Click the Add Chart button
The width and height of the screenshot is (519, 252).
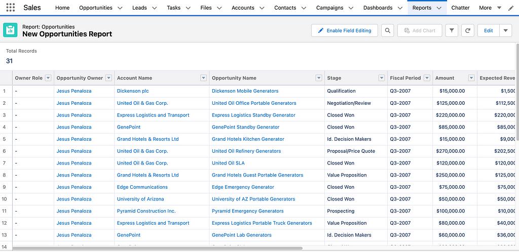pos(420,30)
